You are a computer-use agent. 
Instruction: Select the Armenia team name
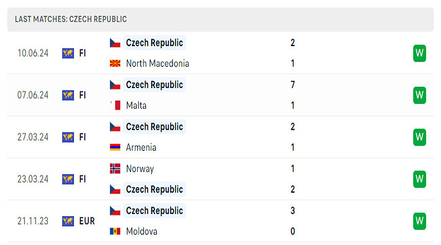tap(141, 147)
